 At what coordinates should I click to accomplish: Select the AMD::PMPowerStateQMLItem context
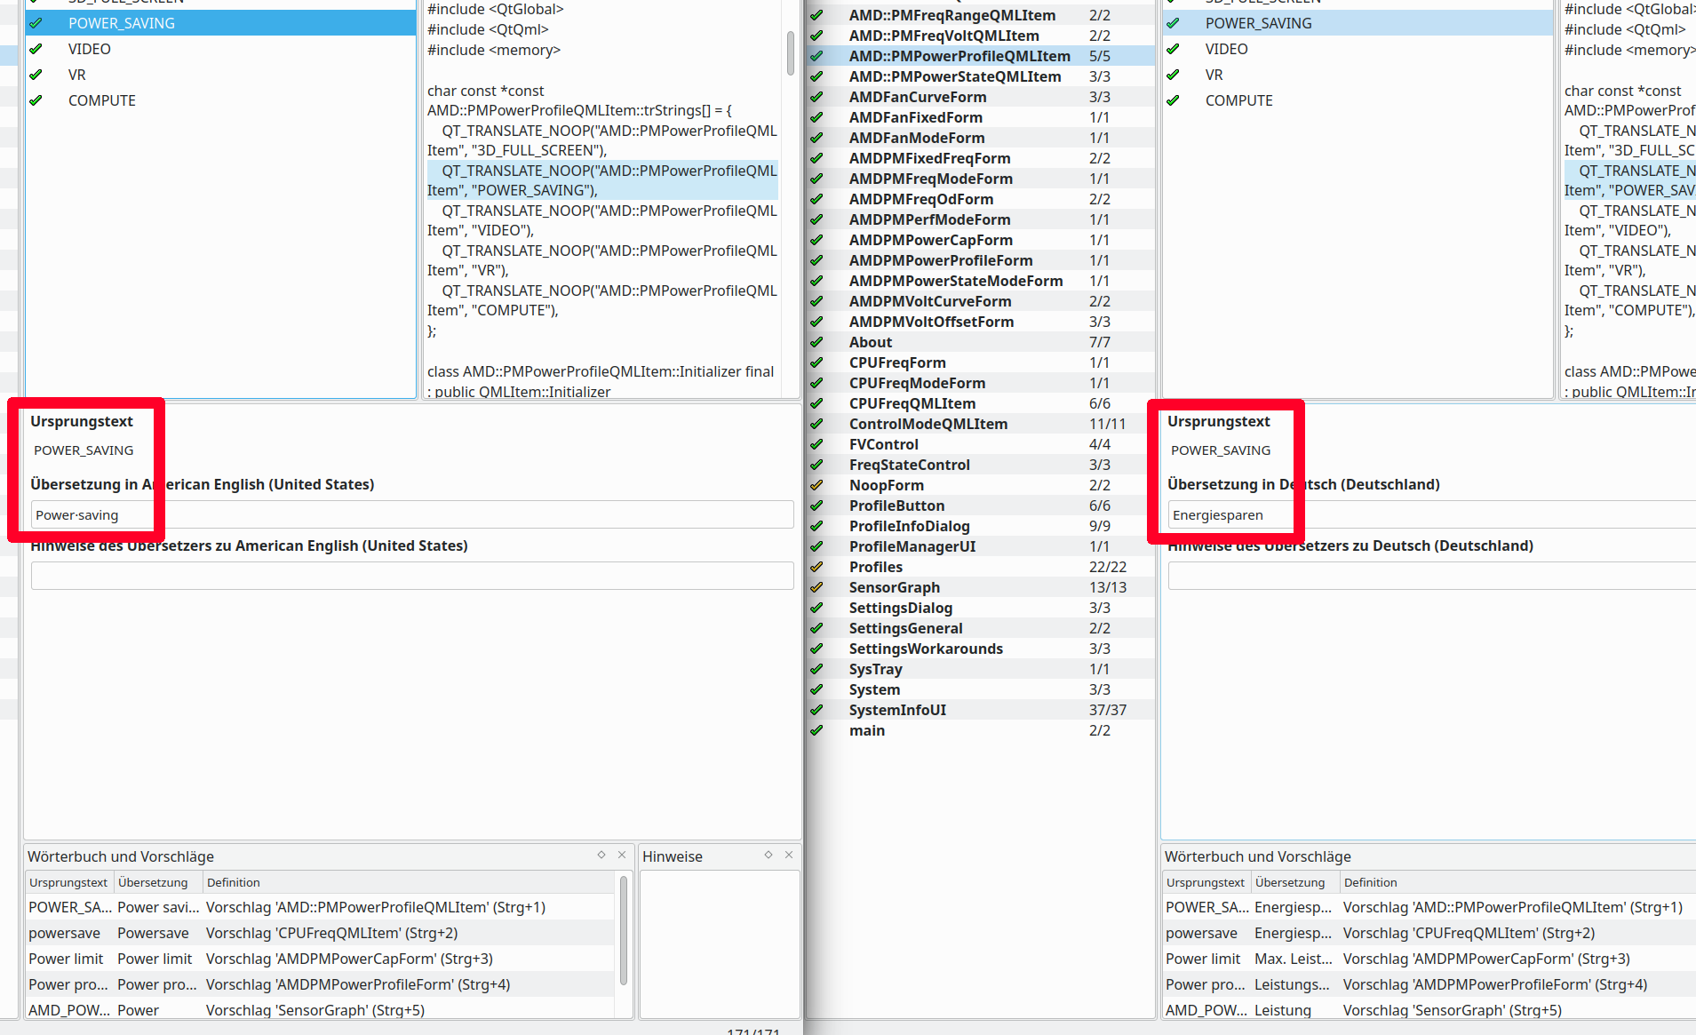tap(980, 76)
